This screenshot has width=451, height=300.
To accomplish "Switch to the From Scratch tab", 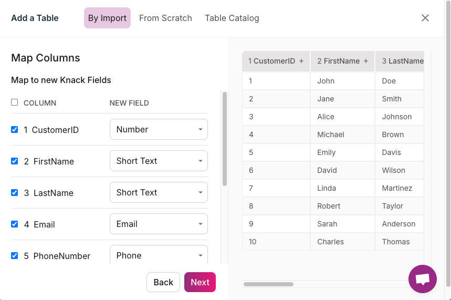I will [165, 18].
